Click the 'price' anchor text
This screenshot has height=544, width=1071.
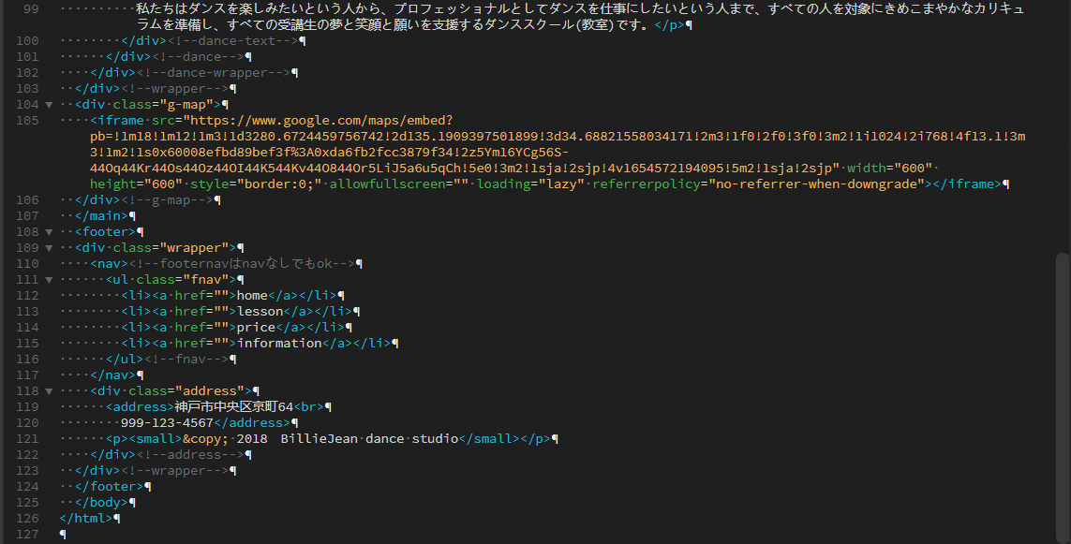pos(256,328)
